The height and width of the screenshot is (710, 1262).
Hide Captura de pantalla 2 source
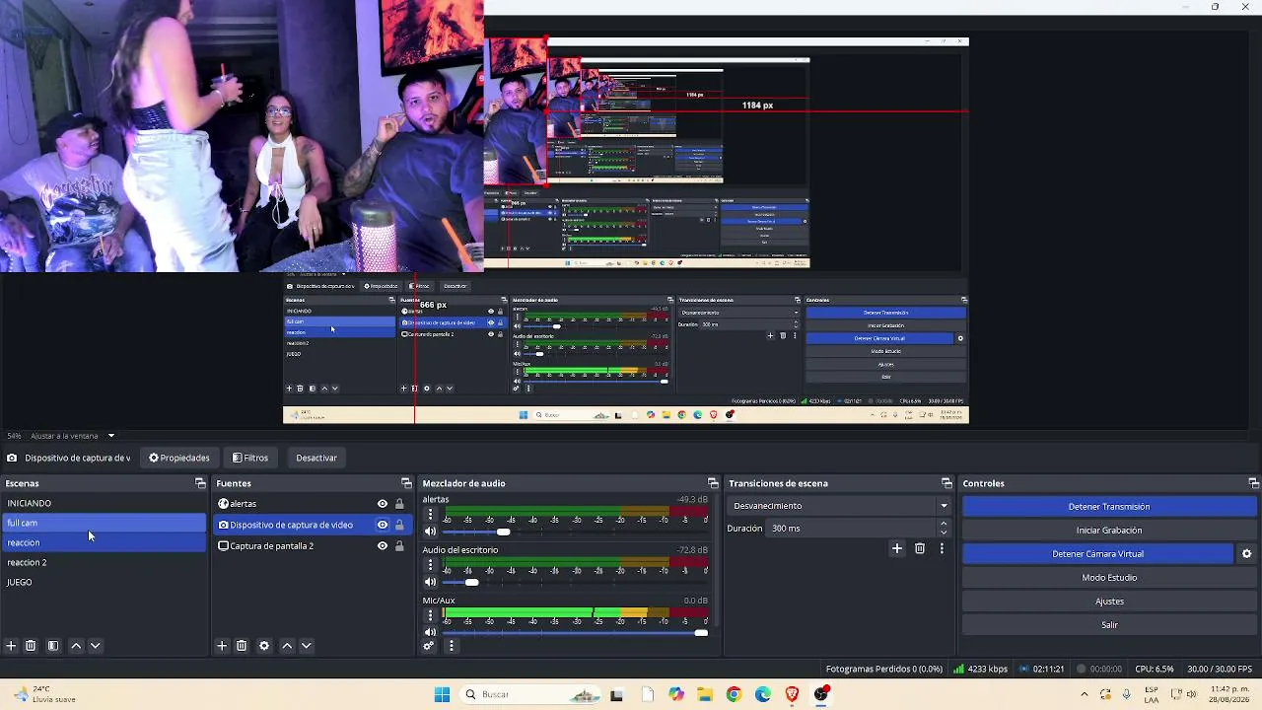point(383,546)
